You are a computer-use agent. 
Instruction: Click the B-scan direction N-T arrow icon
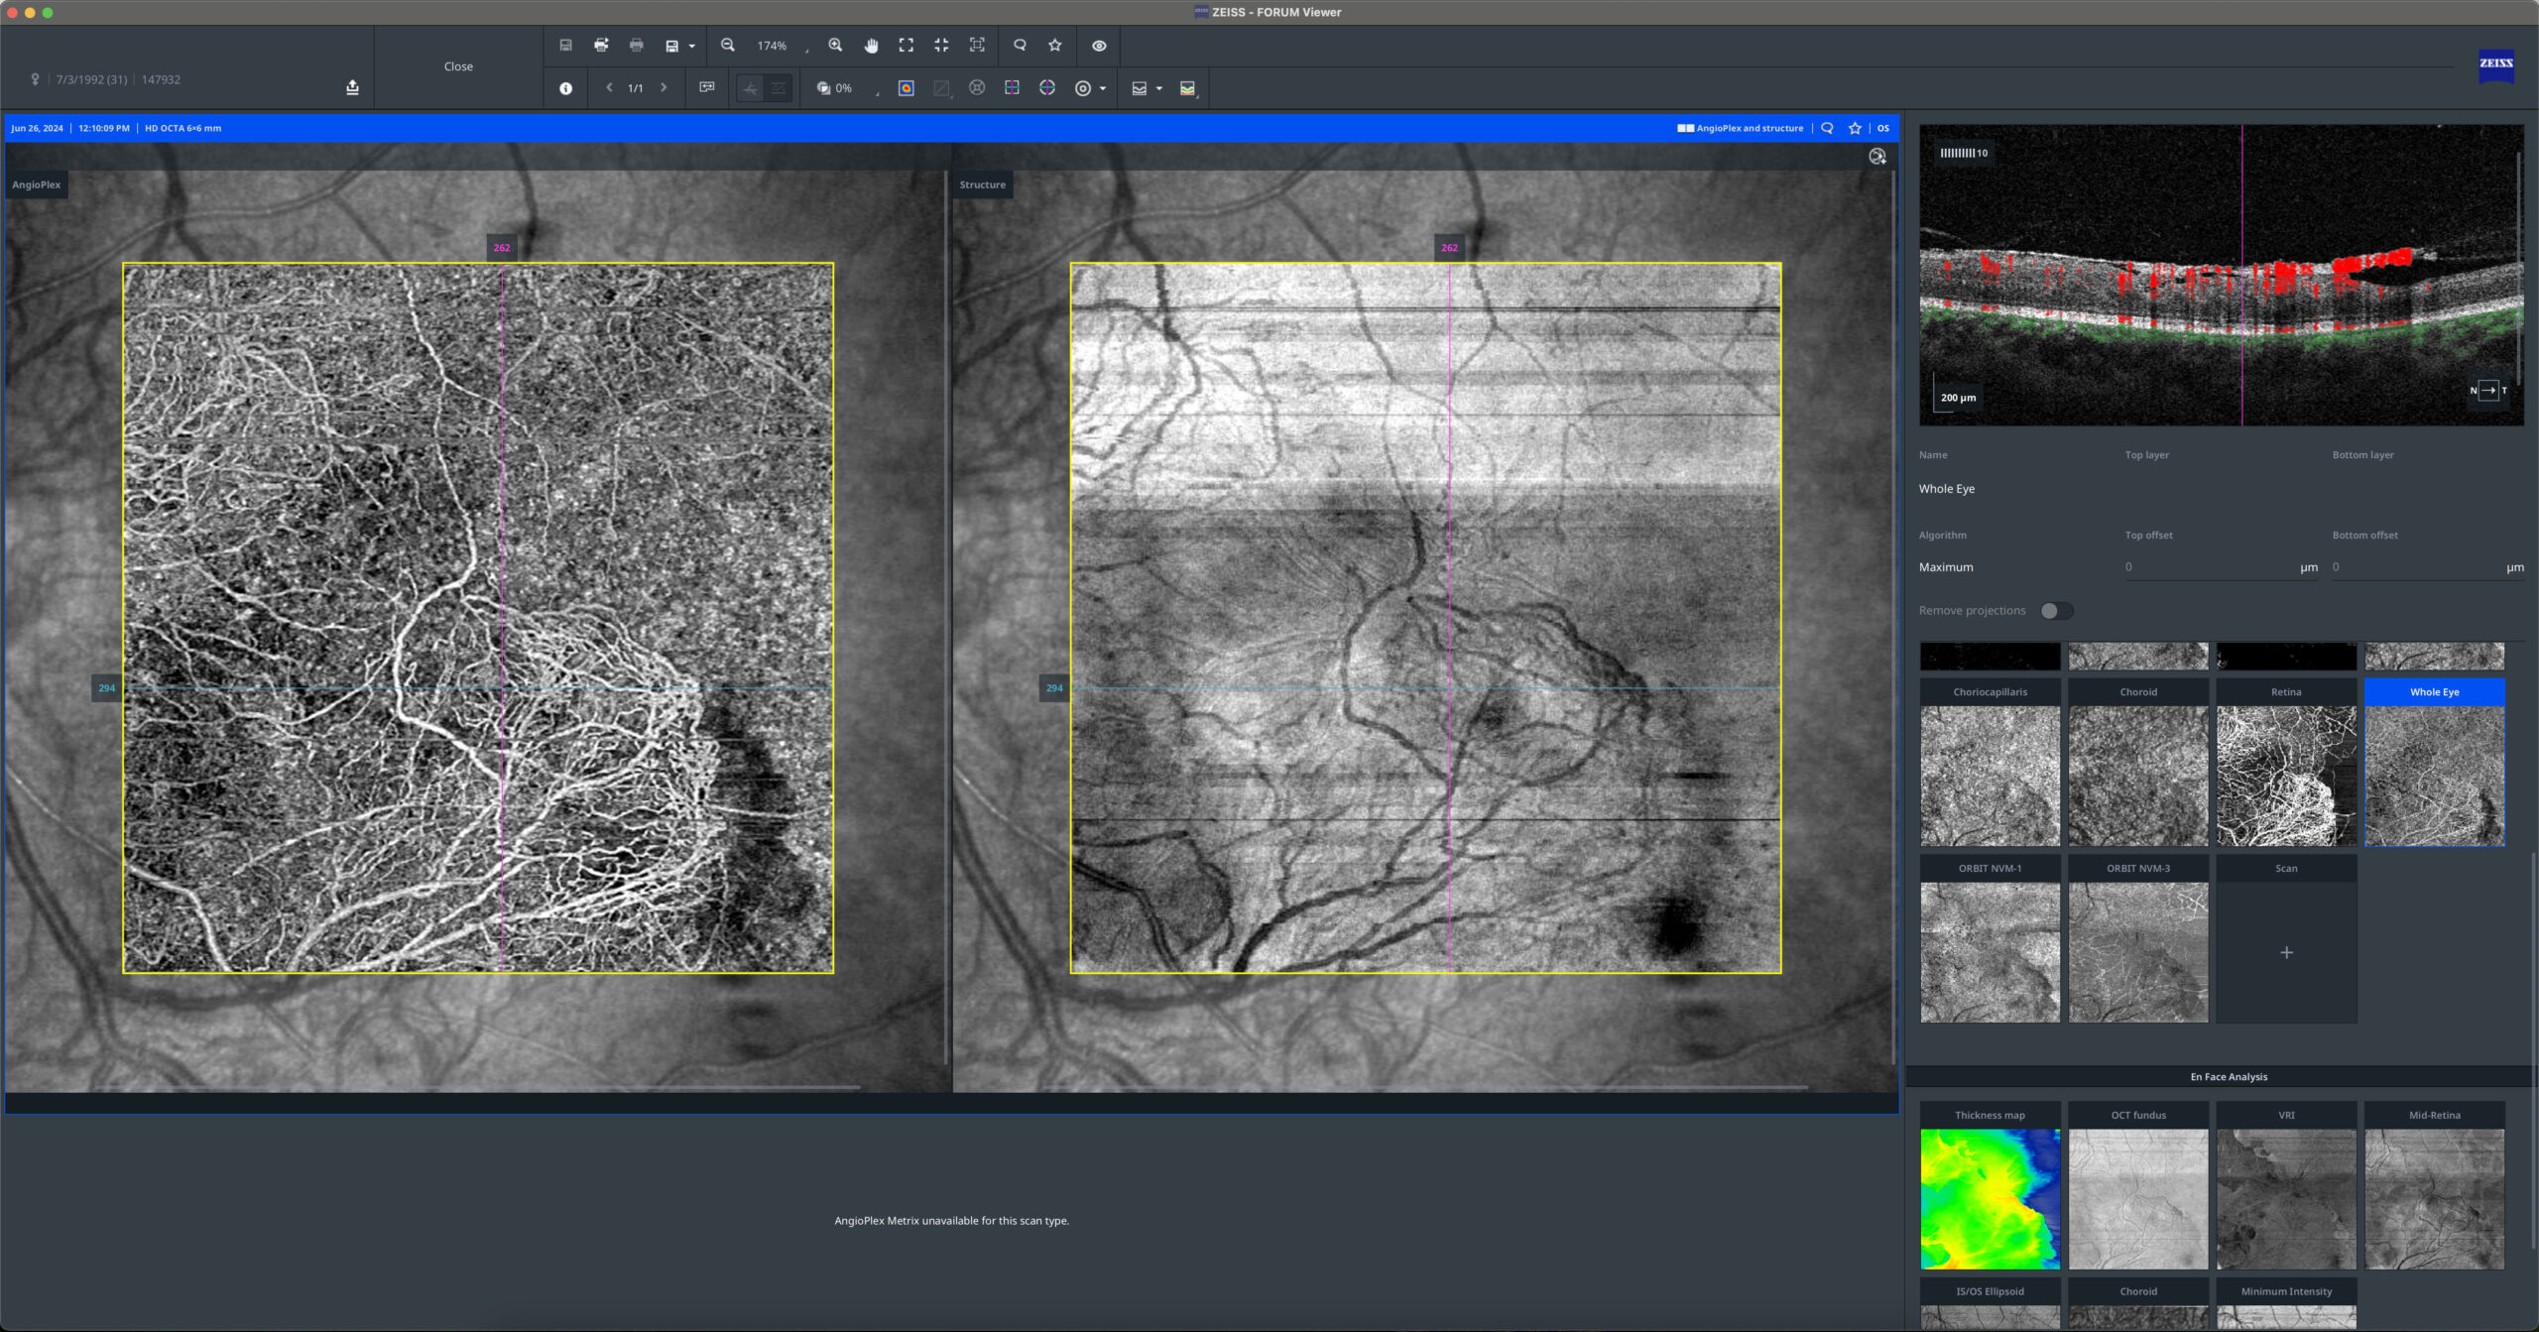click(2487, 391)
